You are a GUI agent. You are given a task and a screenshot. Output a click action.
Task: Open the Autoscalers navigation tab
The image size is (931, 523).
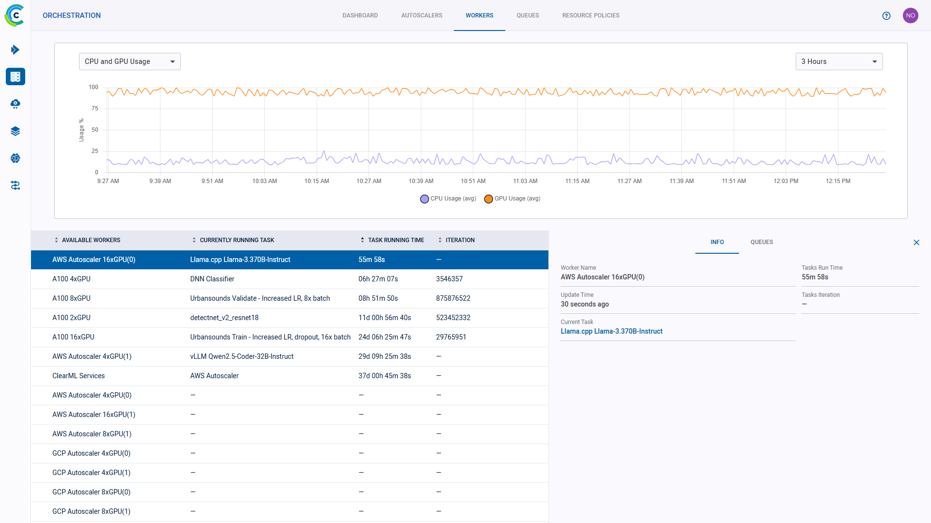[421, 15]
